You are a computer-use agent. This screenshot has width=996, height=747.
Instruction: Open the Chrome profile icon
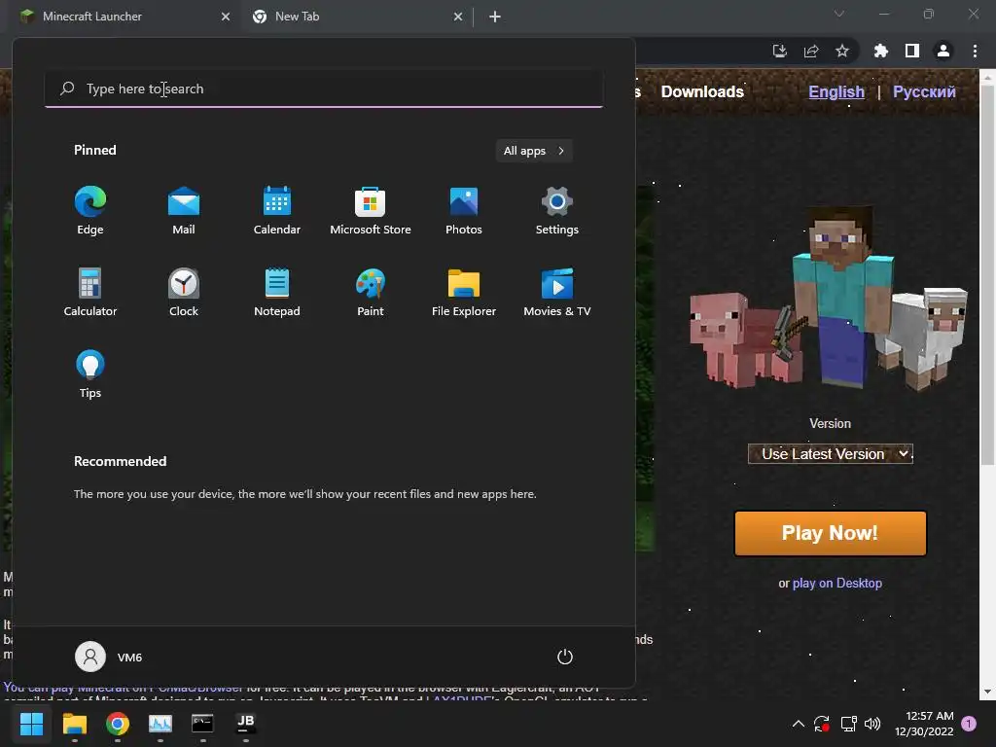(943, 51)
